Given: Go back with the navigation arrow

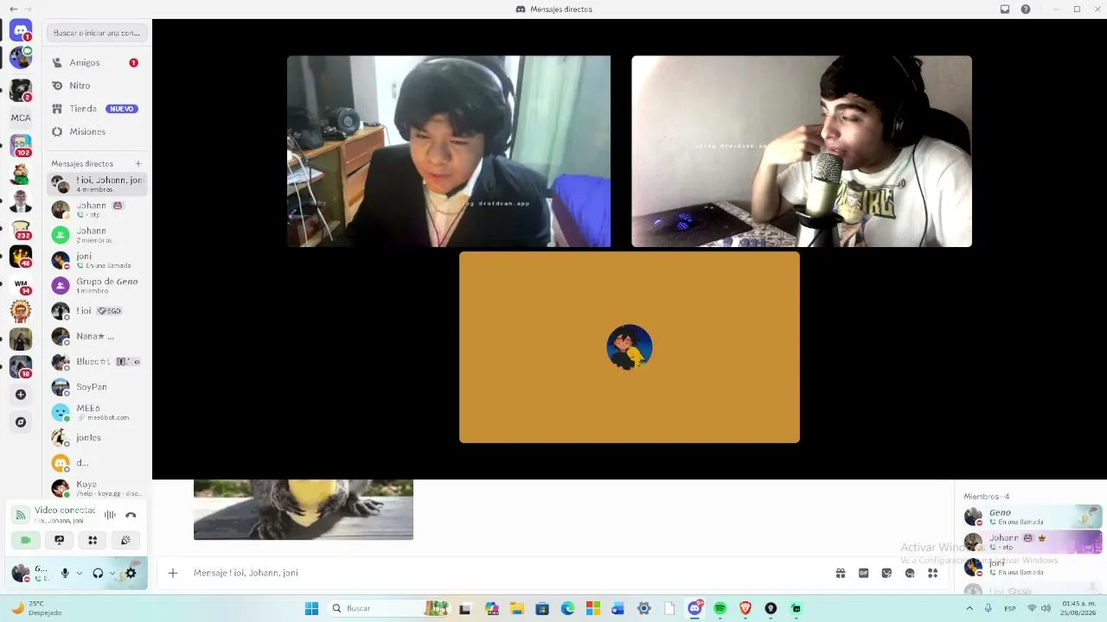Looking at the screenshot, I should pyautogui.click(x=13, y=9).
